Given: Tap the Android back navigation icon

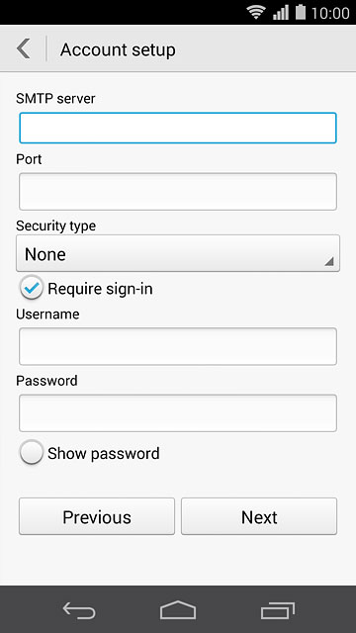Looking at the screenshot, I should 79,610.
